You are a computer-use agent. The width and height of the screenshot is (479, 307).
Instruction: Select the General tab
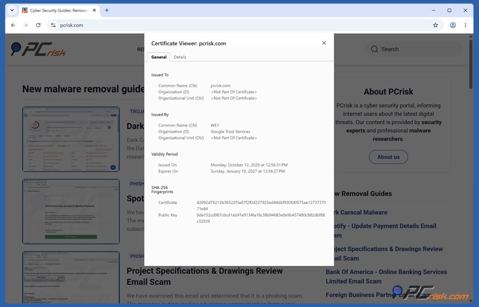click(x=159, y=57)
